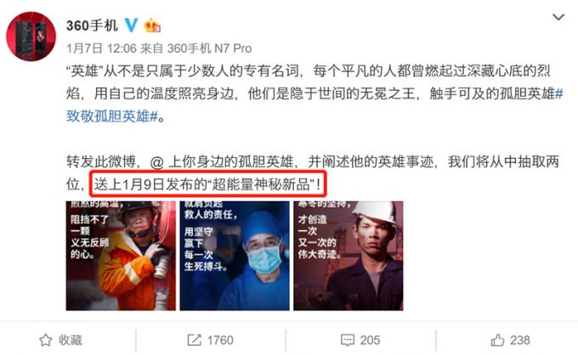
Task: Open the 360手机 profile avatar
Action: tap(31, 36)
